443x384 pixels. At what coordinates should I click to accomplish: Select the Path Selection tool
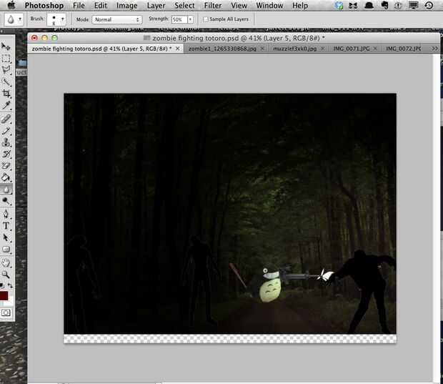[x=6, y=237]
